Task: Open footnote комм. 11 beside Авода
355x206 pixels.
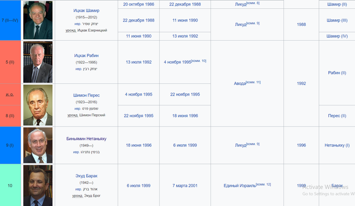Action: pos(253,82)
